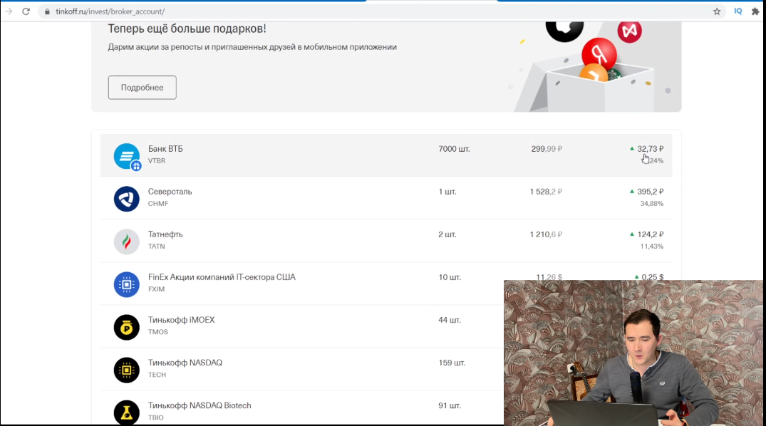
Task: Click the 91 шт. quantity value
Action: pos(450,405)
